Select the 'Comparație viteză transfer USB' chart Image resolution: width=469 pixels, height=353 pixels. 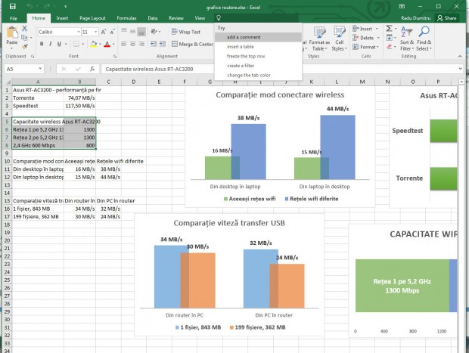pos(229,274)
